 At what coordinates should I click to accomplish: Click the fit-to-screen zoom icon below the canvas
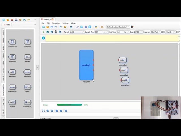point(44,111)
